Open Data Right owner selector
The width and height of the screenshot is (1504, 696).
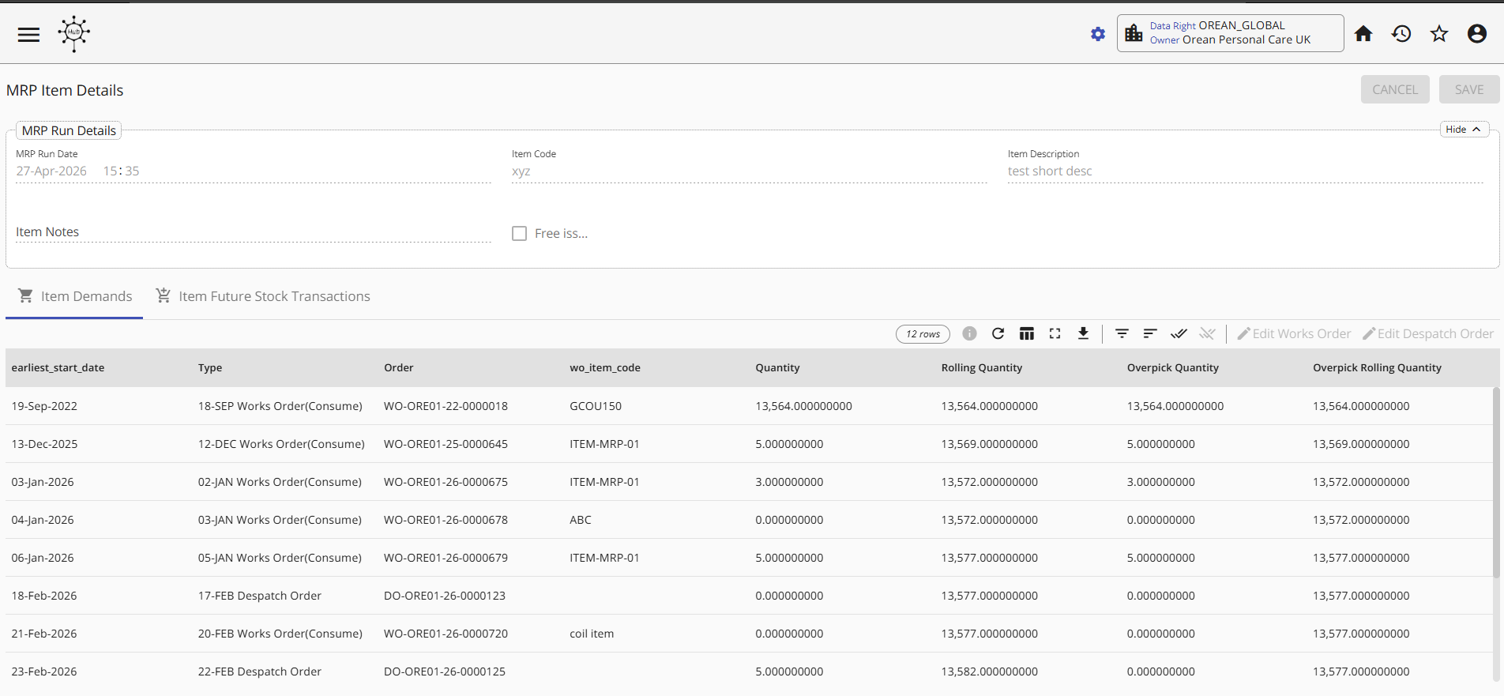(x=1230, y=33)
